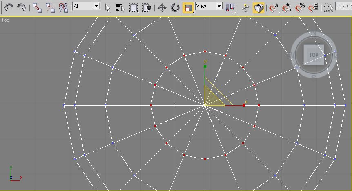Toggle the 3D Snaps magnet button

pos(274,7)
